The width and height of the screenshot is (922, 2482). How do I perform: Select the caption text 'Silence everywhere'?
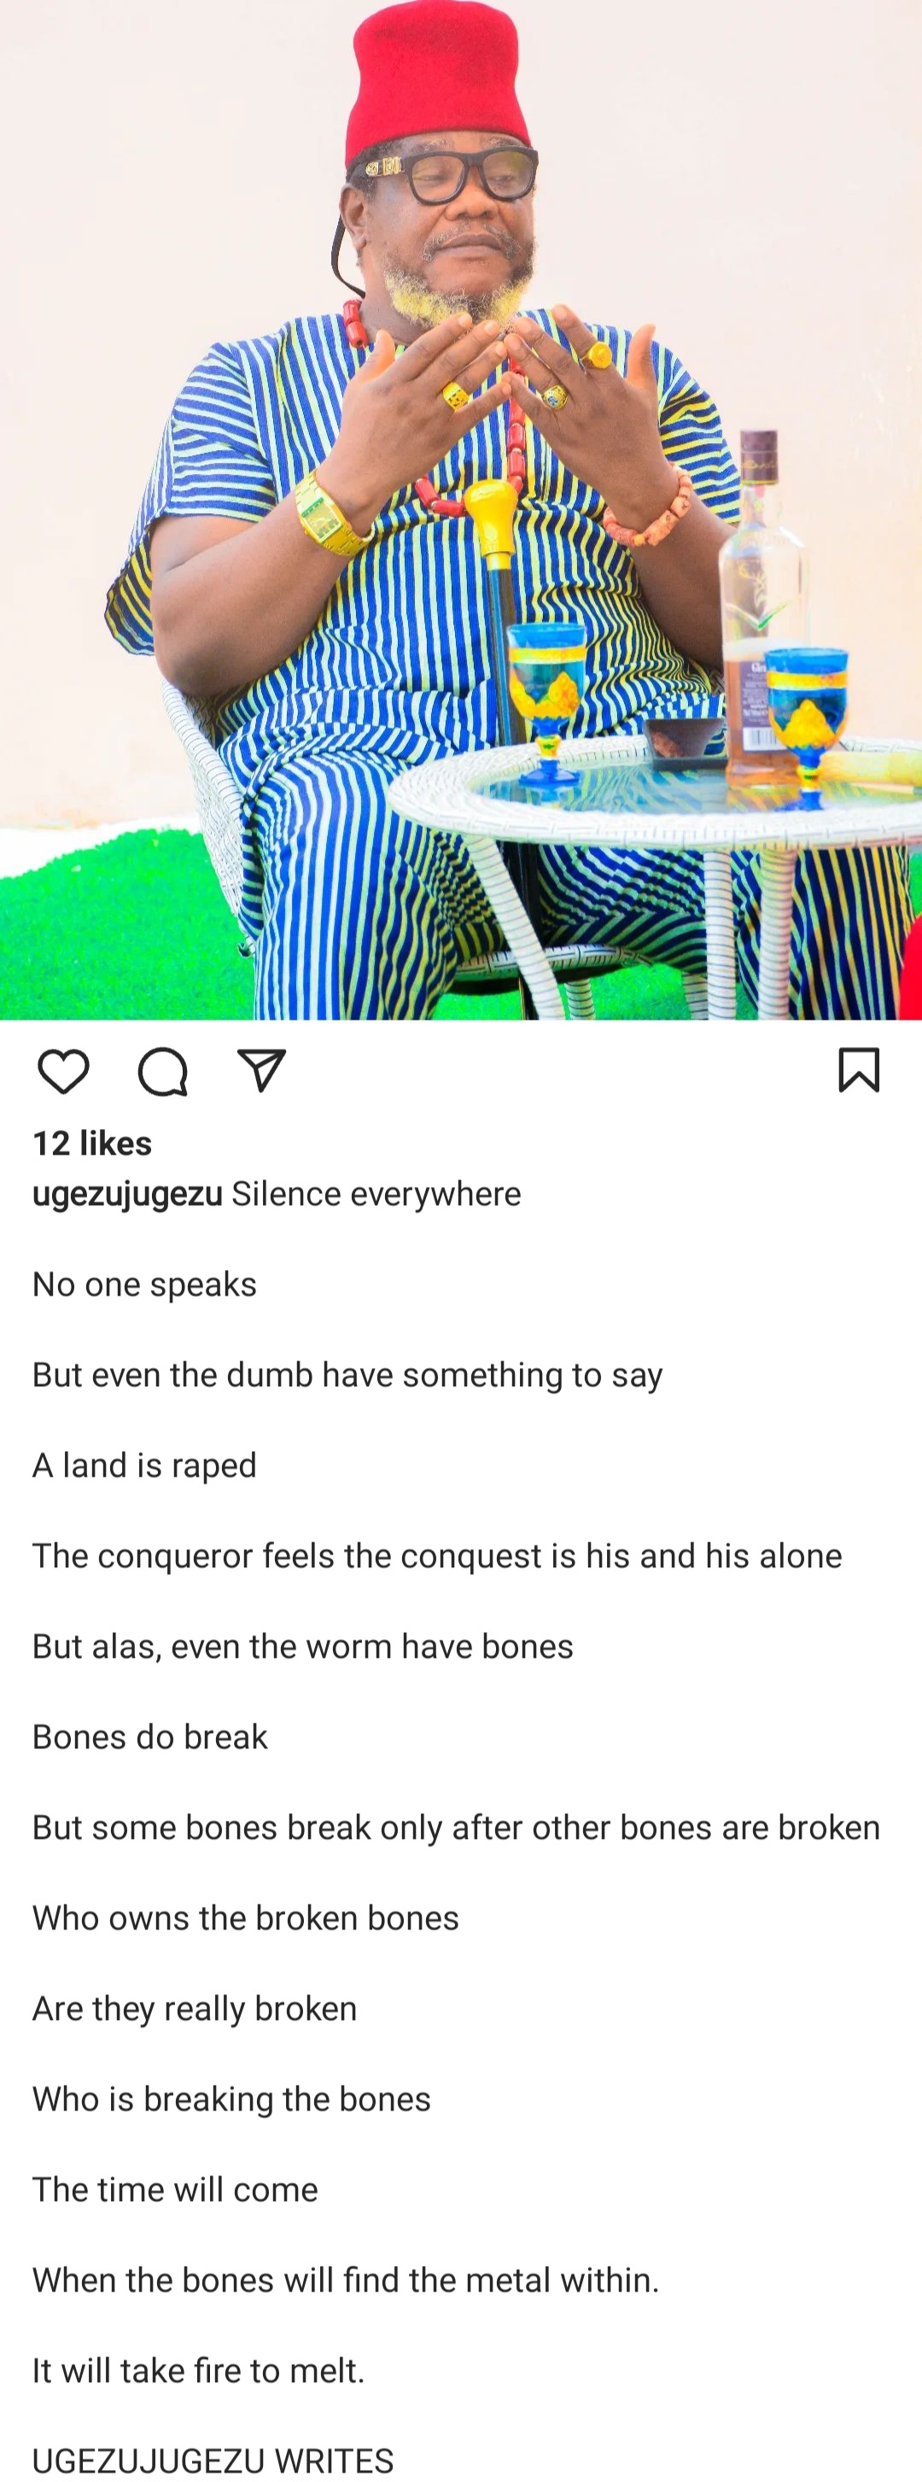click(376, 1194)
